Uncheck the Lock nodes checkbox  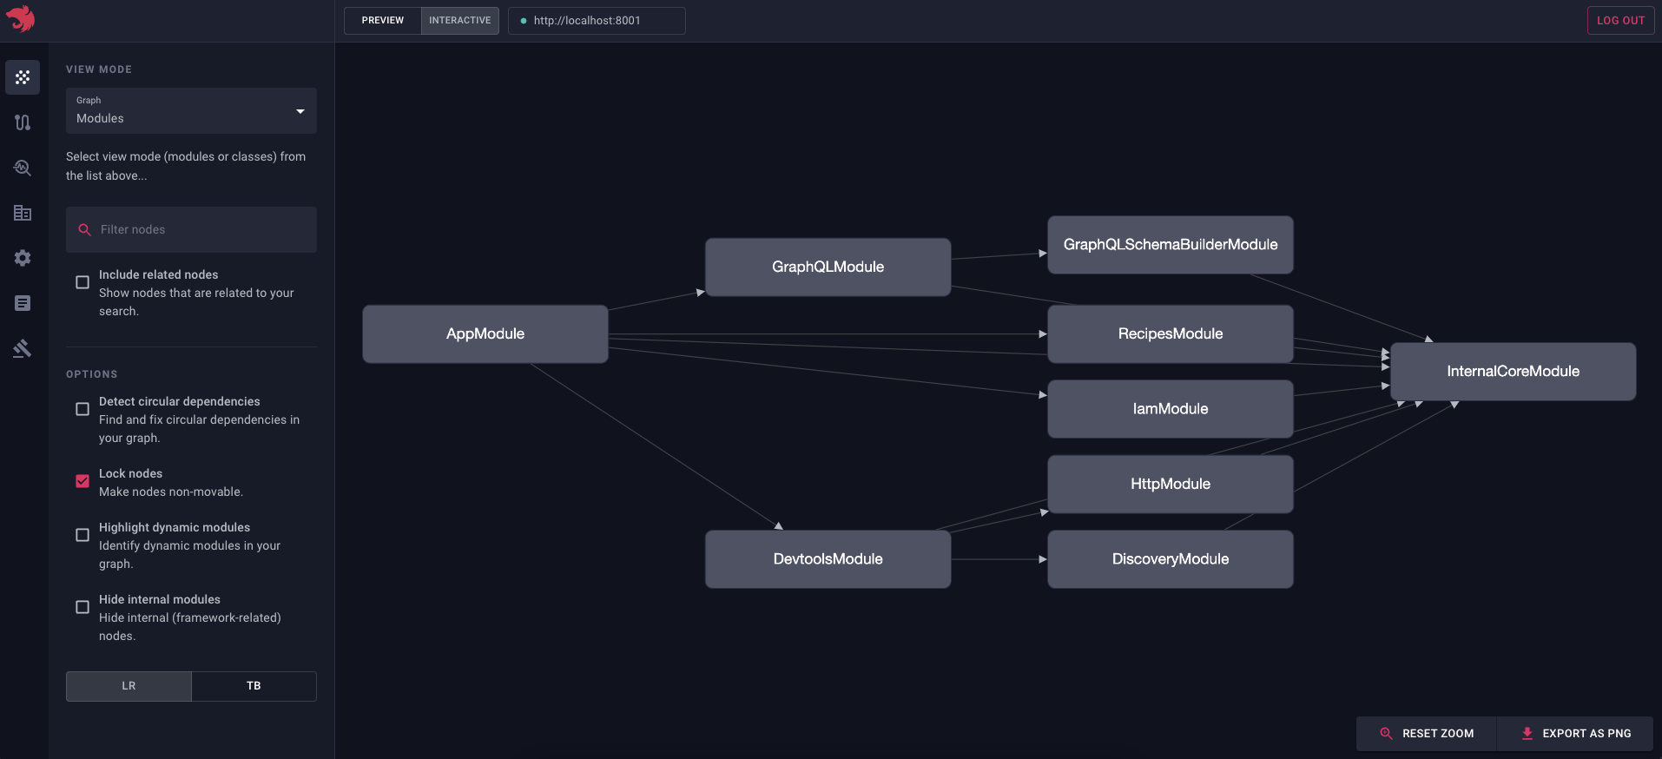click(82, 481)
